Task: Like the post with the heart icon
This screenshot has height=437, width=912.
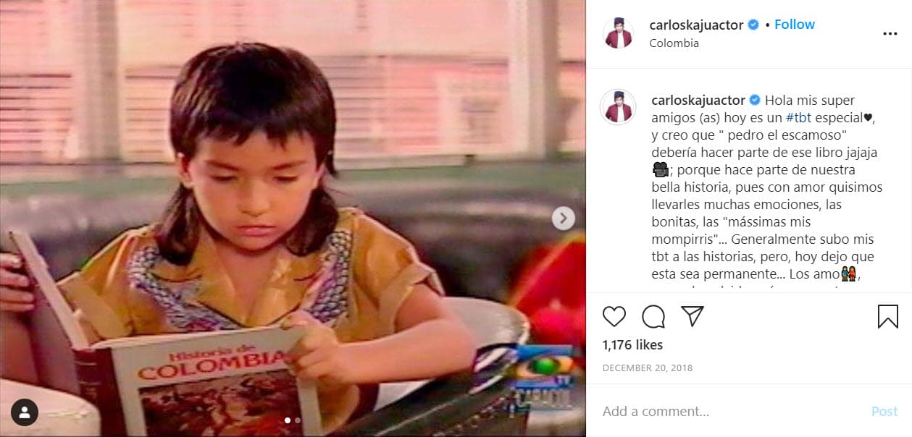Action: click(614, 316)
